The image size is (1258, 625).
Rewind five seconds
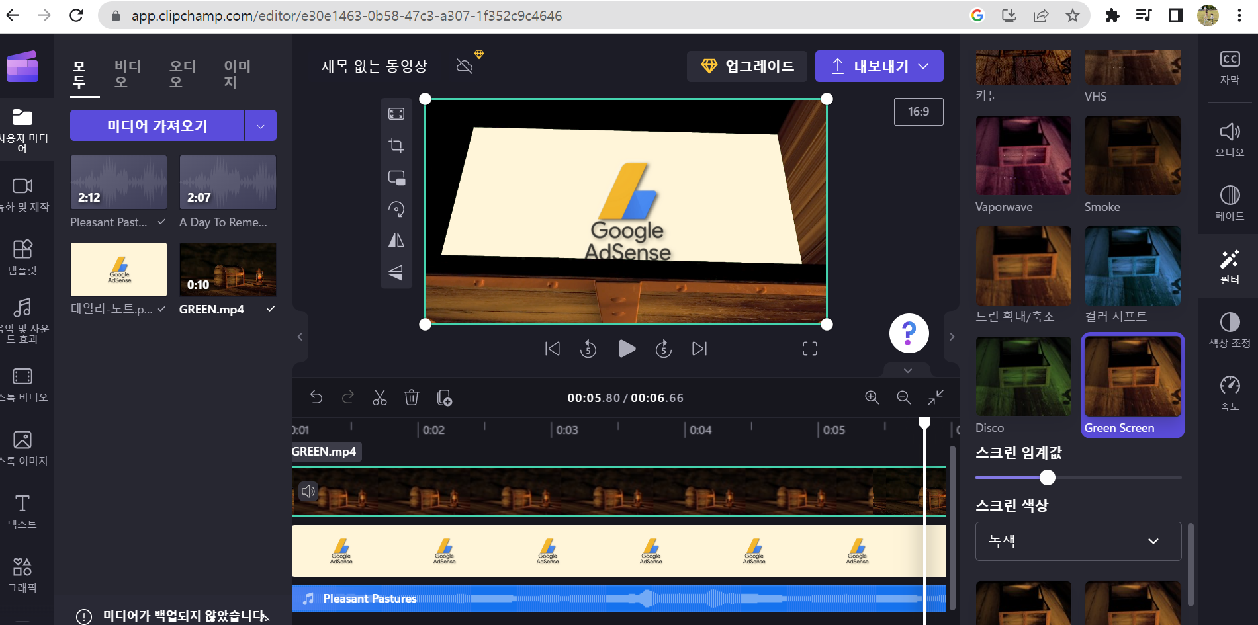click(588, 349)
